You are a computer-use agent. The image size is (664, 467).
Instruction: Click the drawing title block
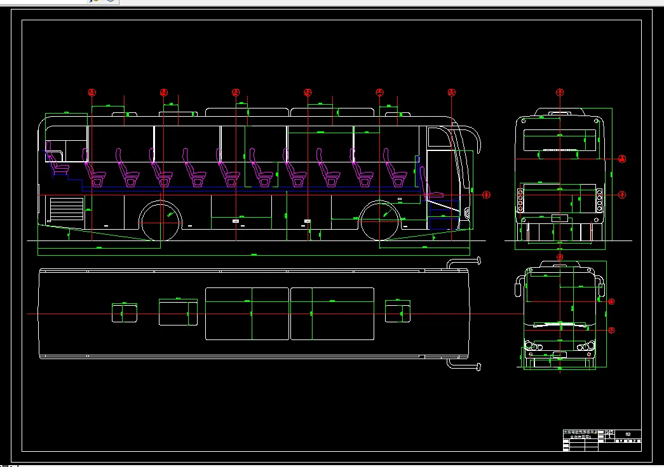[602, 440]
